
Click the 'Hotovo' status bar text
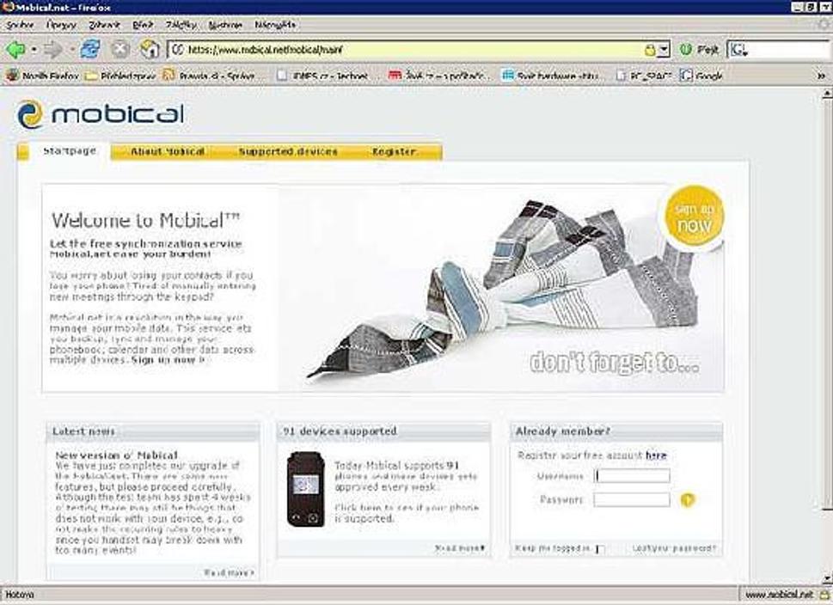19,595
